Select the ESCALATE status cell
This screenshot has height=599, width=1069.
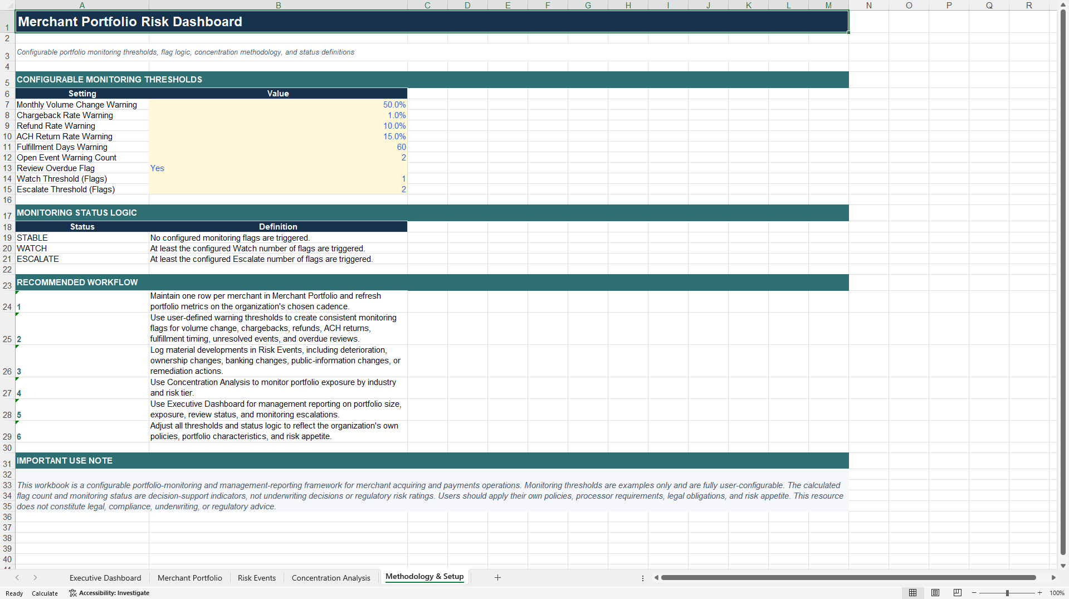point(82,259)
